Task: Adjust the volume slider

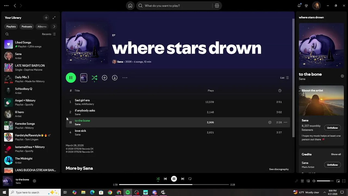Action: tap(325, 181)
